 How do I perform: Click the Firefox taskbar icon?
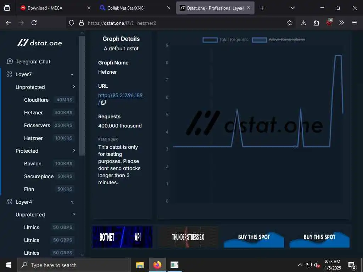tap(157, 265)
